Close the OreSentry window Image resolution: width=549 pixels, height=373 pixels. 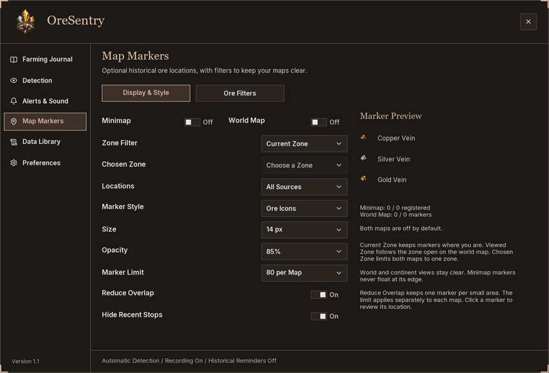(x=528, y=22)
